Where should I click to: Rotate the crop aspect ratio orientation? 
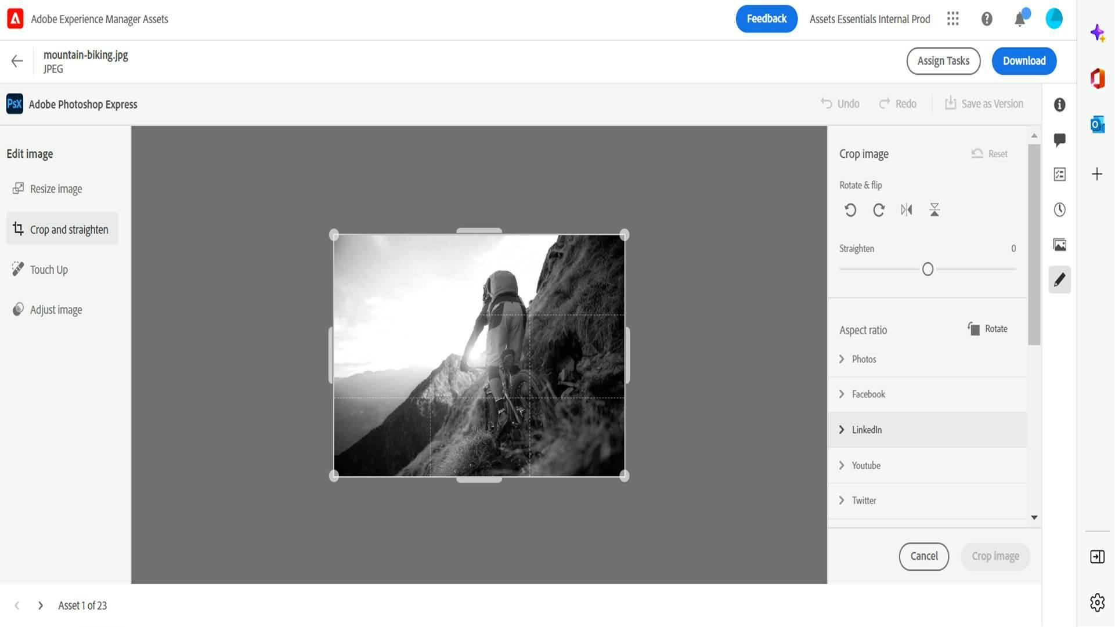pyautogui.click(x=988, y=329)
